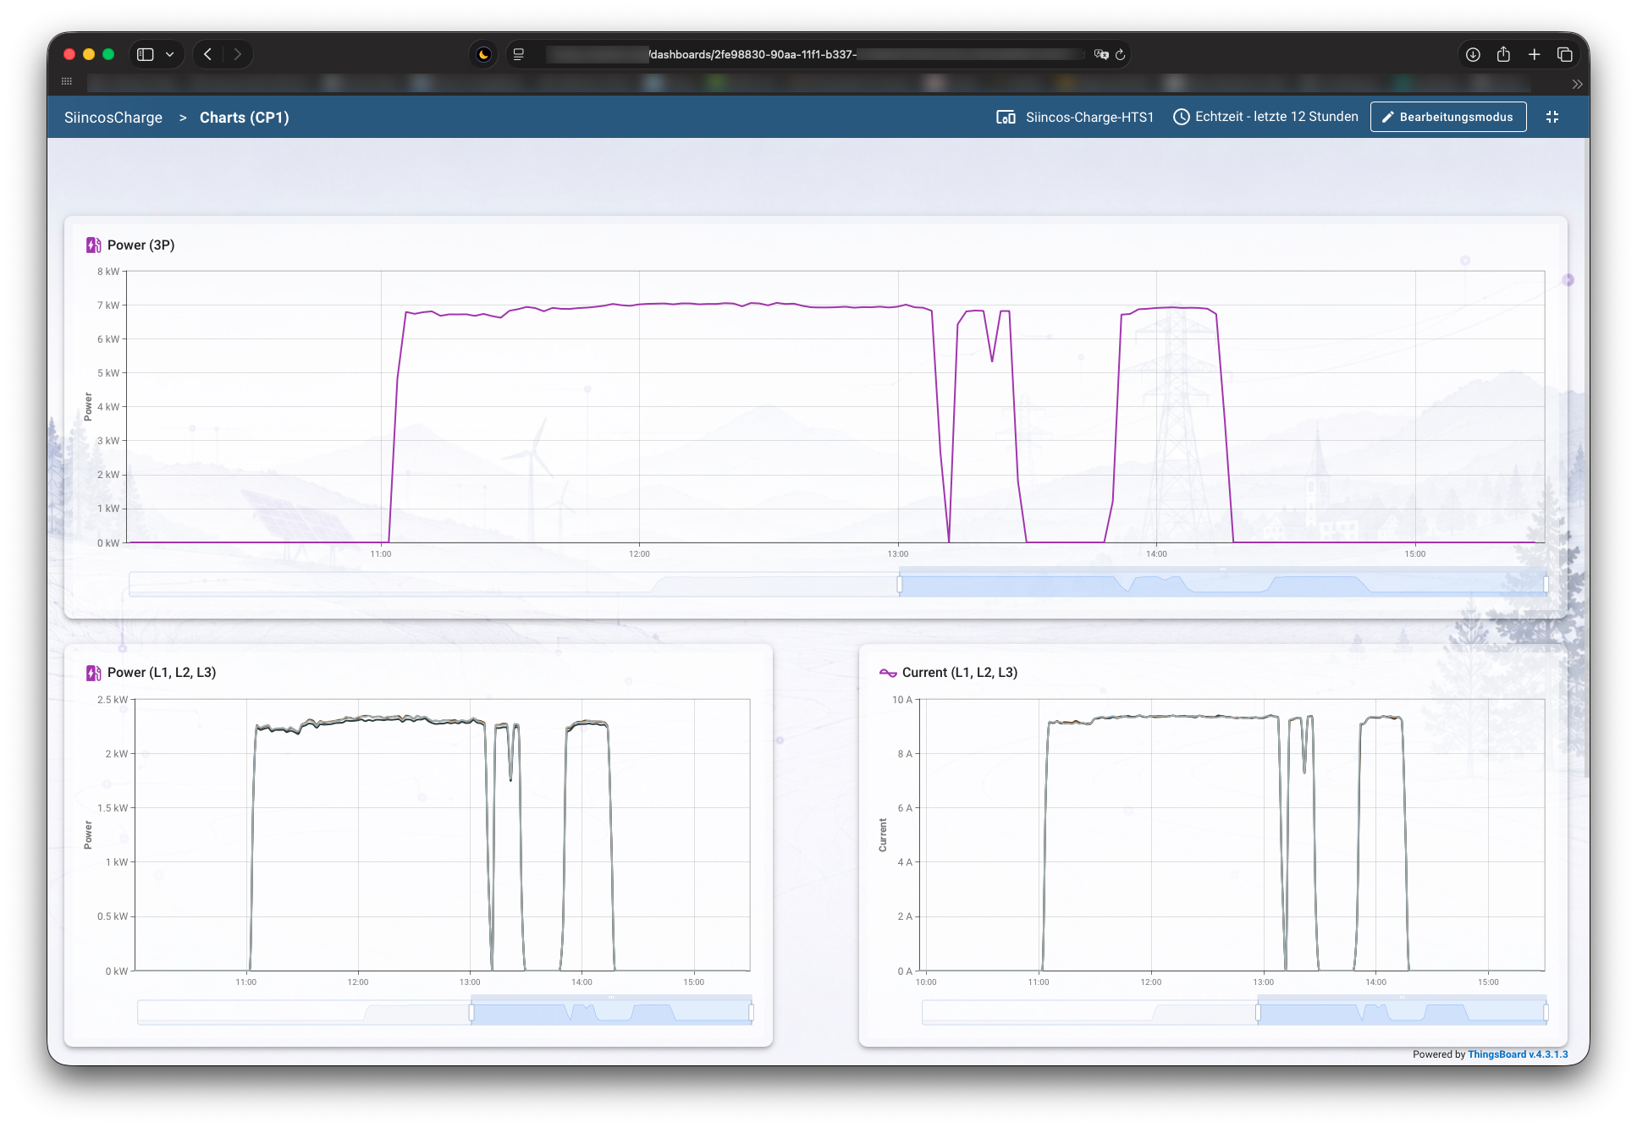Screen dimensions: 1637x1128
Task: Open a new tab with plus icon
Action: click(x=1534, y=54)
